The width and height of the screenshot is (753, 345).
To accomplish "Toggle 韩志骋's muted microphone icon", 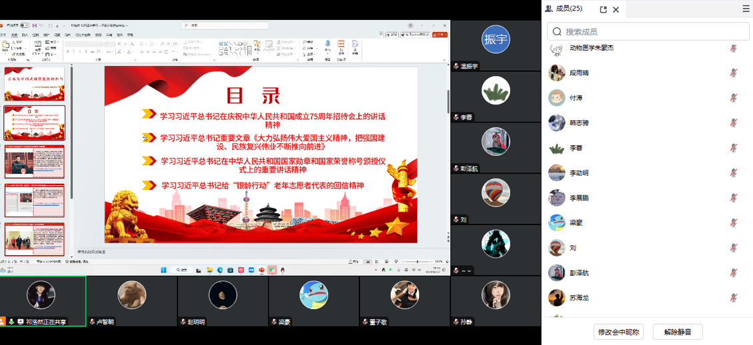I will 733,123.
